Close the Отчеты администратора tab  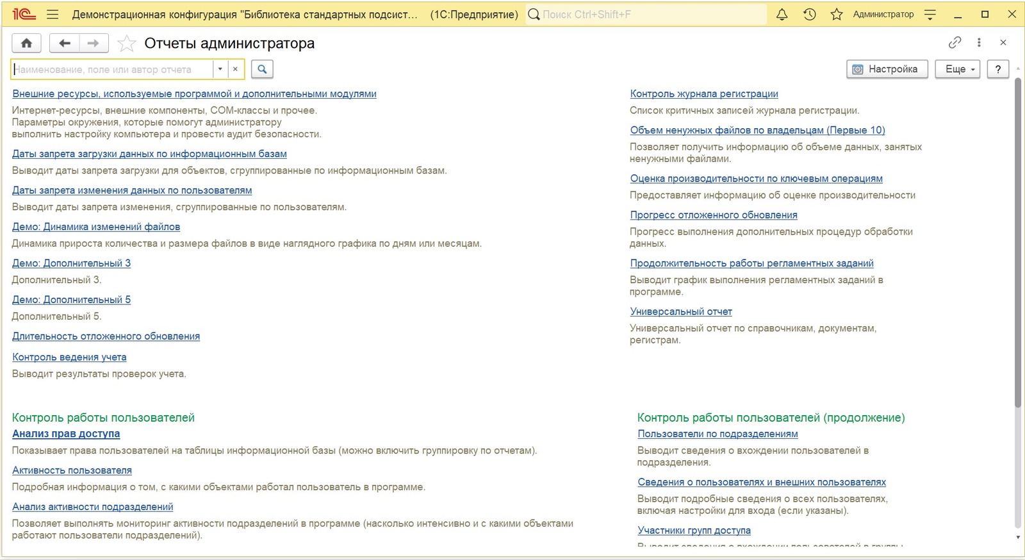click(1003, 42)
